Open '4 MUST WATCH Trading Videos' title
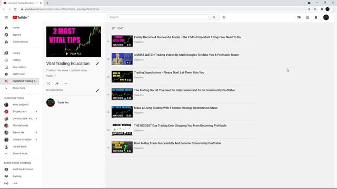Screen dimensions: 337x189 tap(186, 55)
